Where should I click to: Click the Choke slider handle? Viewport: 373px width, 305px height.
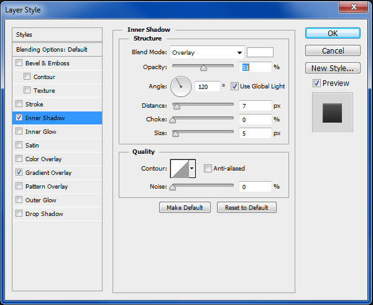click(x=172, y=121)
